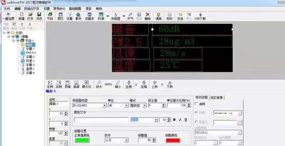The image size is (285, 146).
Task: Click the empty 固定文字 text field
Action: tap(102, 120)
